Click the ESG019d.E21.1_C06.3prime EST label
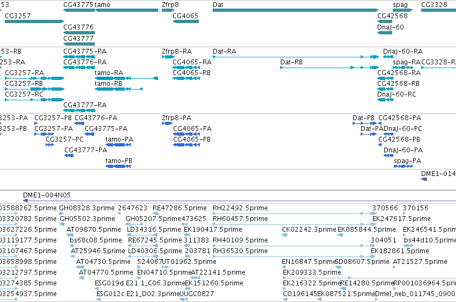 coord(140,283)
